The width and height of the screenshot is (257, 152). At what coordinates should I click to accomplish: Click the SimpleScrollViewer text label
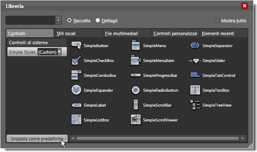(160, 120)
